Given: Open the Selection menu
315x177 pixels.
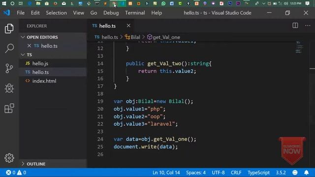Looking at the screenshot, I should [x=56, y=13].
